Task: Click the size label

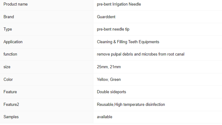Action: coord(7,67)
